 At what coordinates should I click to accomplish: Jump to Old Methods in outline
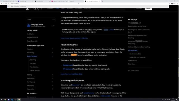click(132, 61)
